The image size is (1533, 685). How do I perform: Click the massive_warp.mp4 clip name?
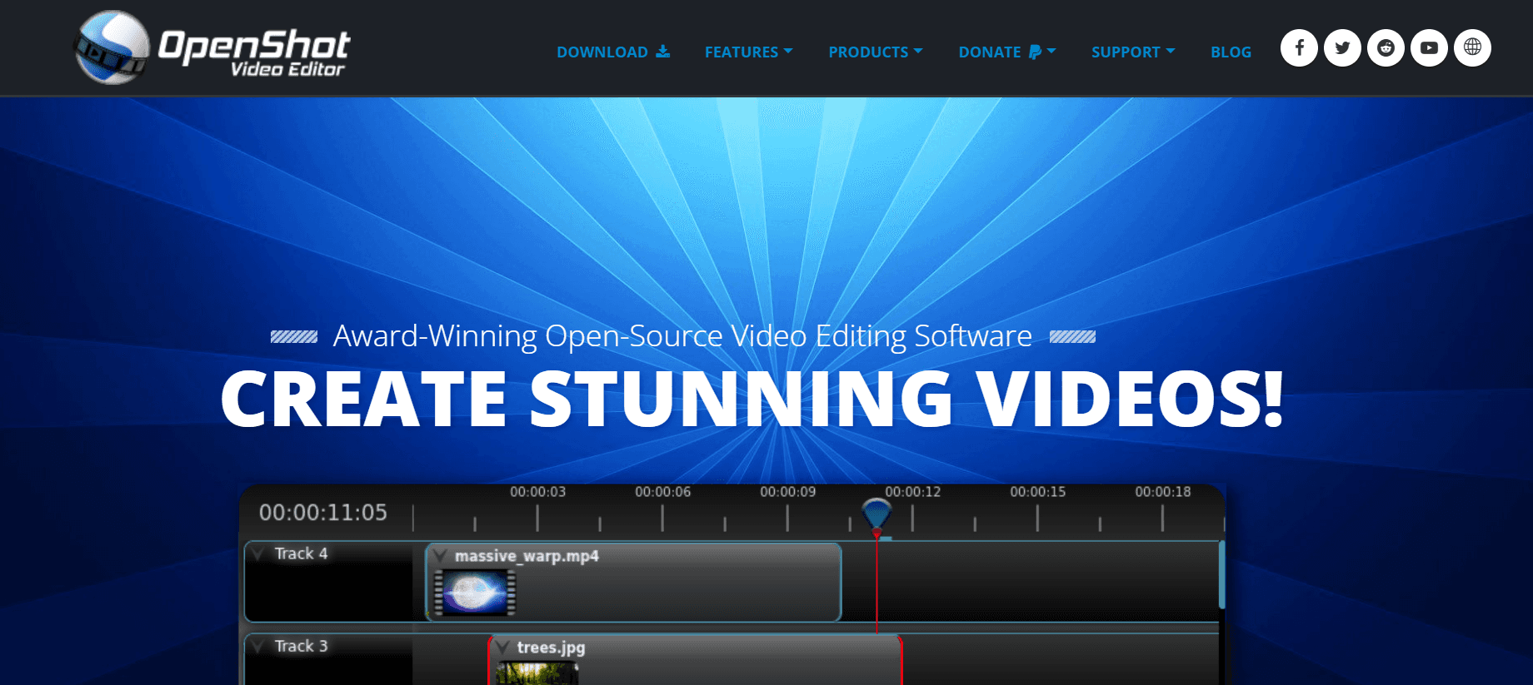click(x=527, y=556)
